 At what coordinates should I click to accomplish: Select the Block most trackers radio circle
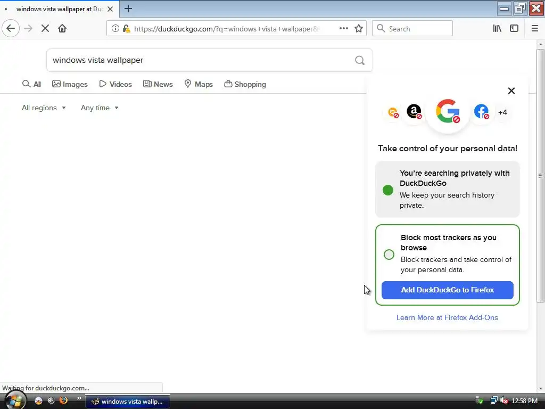(389, 255)
